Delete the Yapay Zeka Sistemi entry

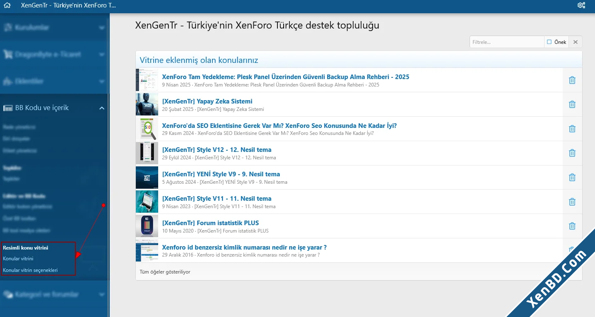(x=572, y=105)
